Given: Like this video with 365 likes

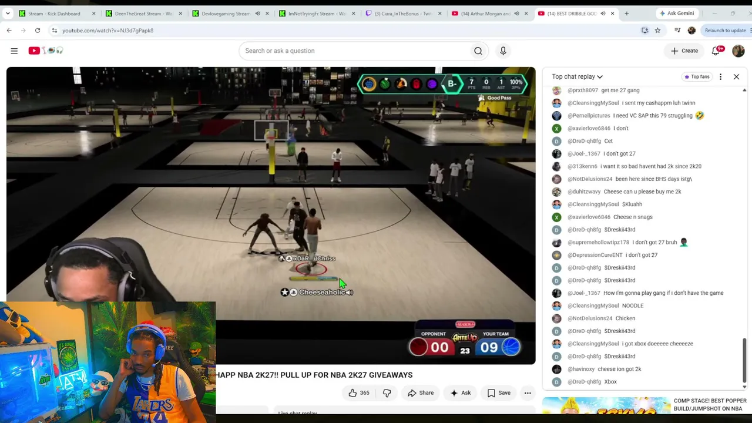Looking at the screenshot, I should (x=358, y=393).
